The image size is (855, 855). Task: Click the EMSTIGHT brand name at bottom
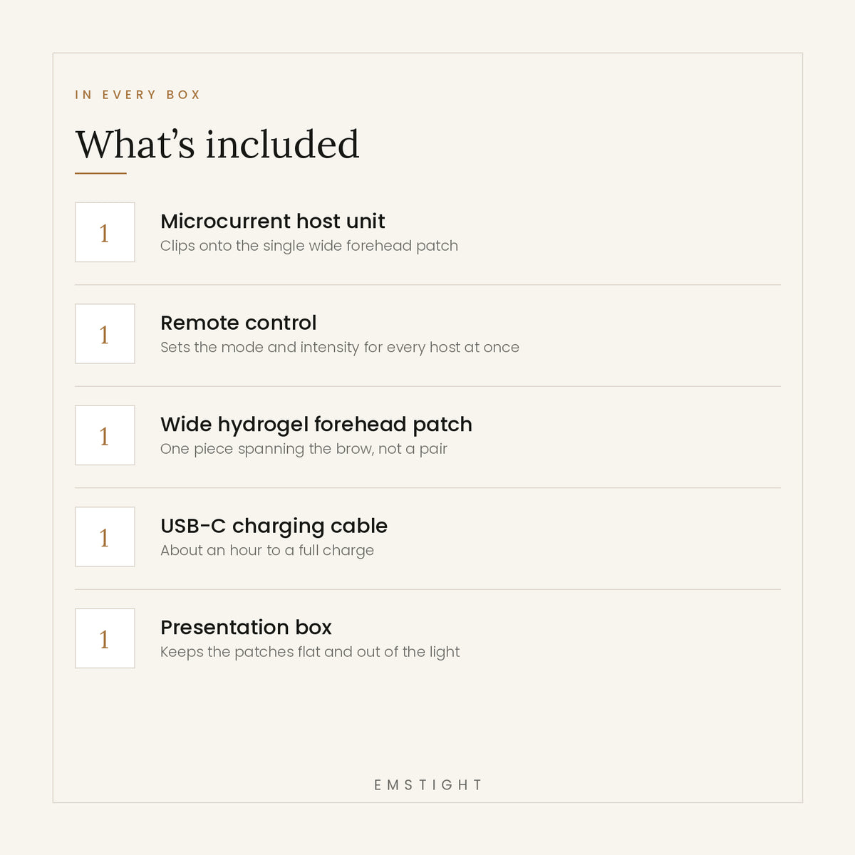click(428, 784)
